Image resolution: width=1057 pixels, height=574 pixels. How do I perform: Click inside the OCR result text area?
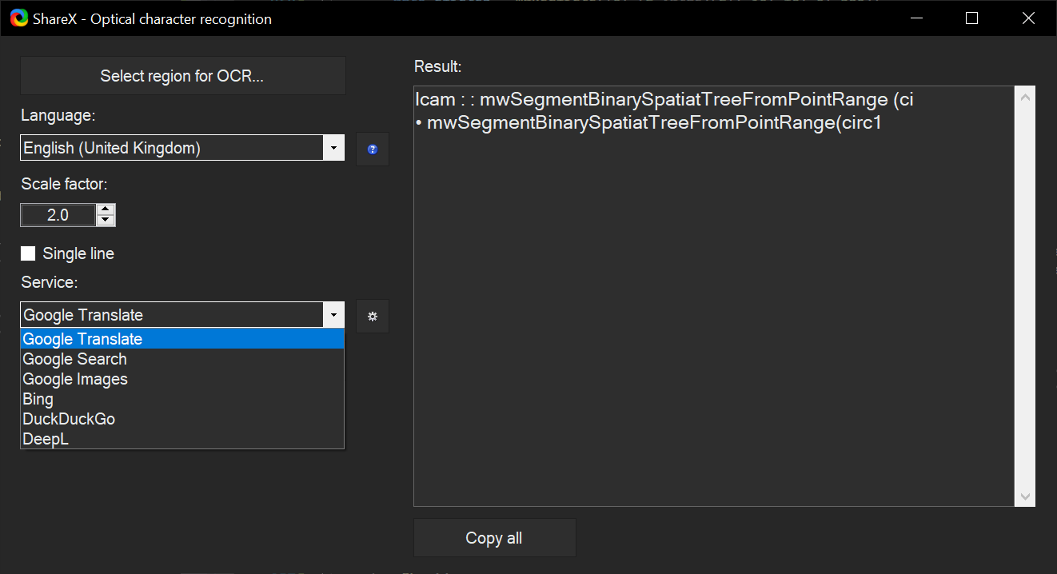716,296
